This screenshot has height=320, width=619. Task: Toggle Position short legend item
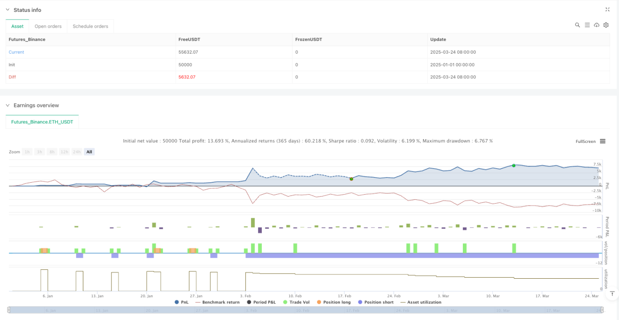pos(375,302)
